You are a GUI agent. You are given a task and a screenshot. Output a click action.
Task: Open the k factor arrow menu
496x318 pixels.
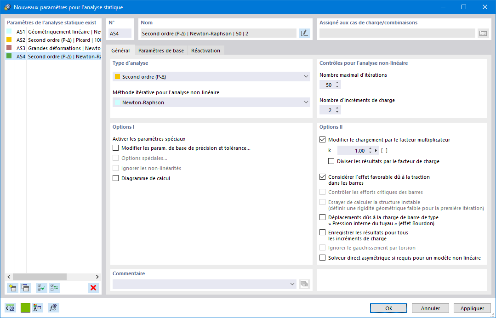[x=376, y=150]
